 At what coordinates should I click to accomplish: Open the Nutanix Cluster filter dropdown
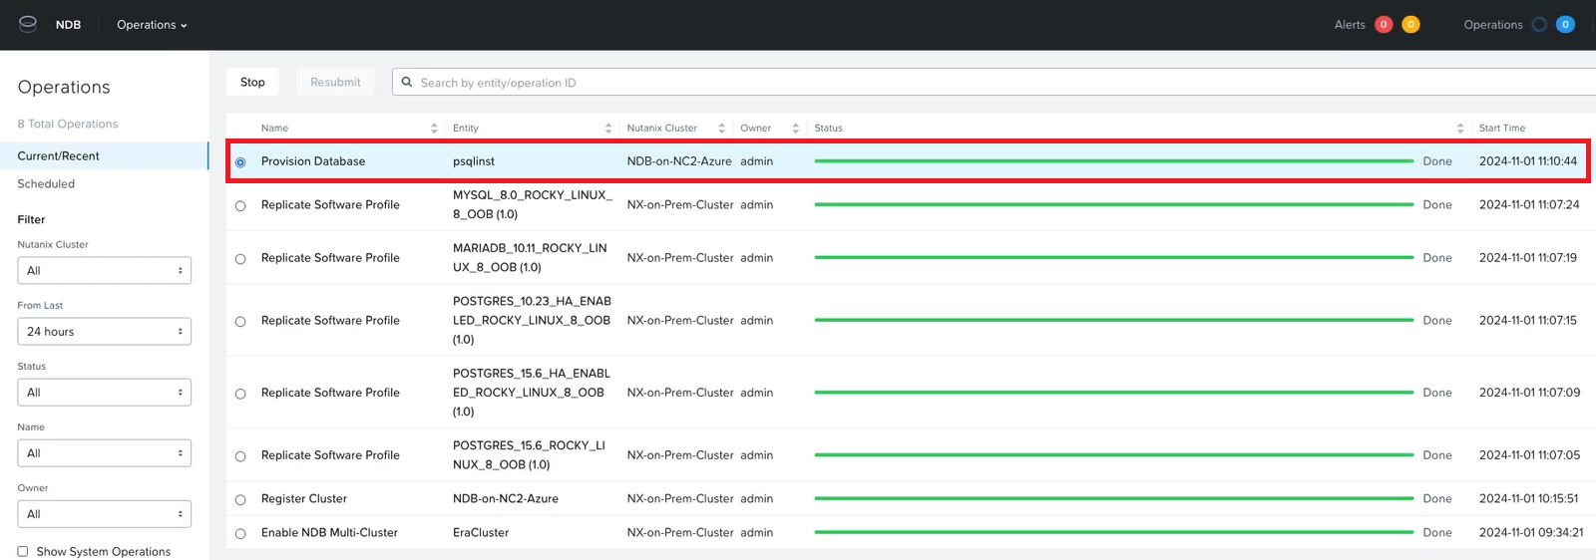coord(104,270)
